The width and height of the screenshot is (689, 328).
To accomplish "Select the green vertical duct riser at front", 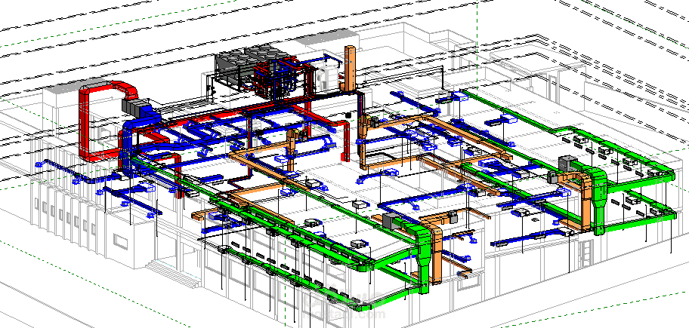I will [x=422, y=259].
